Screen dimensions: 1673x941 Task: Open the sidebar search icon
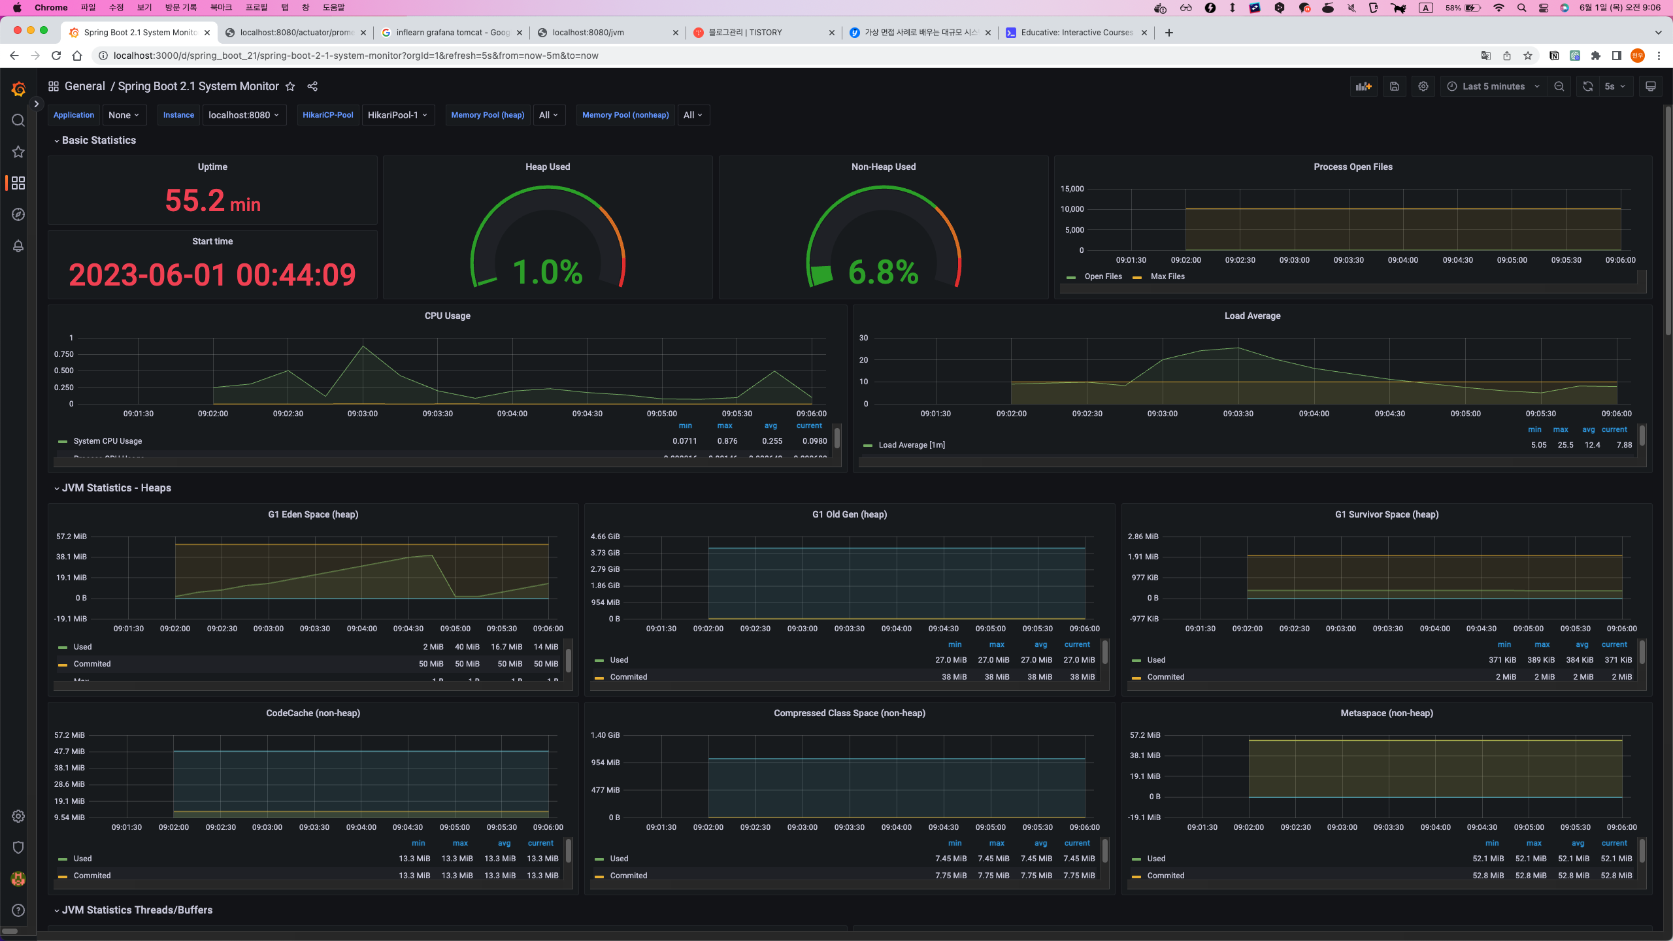[18, 120]
